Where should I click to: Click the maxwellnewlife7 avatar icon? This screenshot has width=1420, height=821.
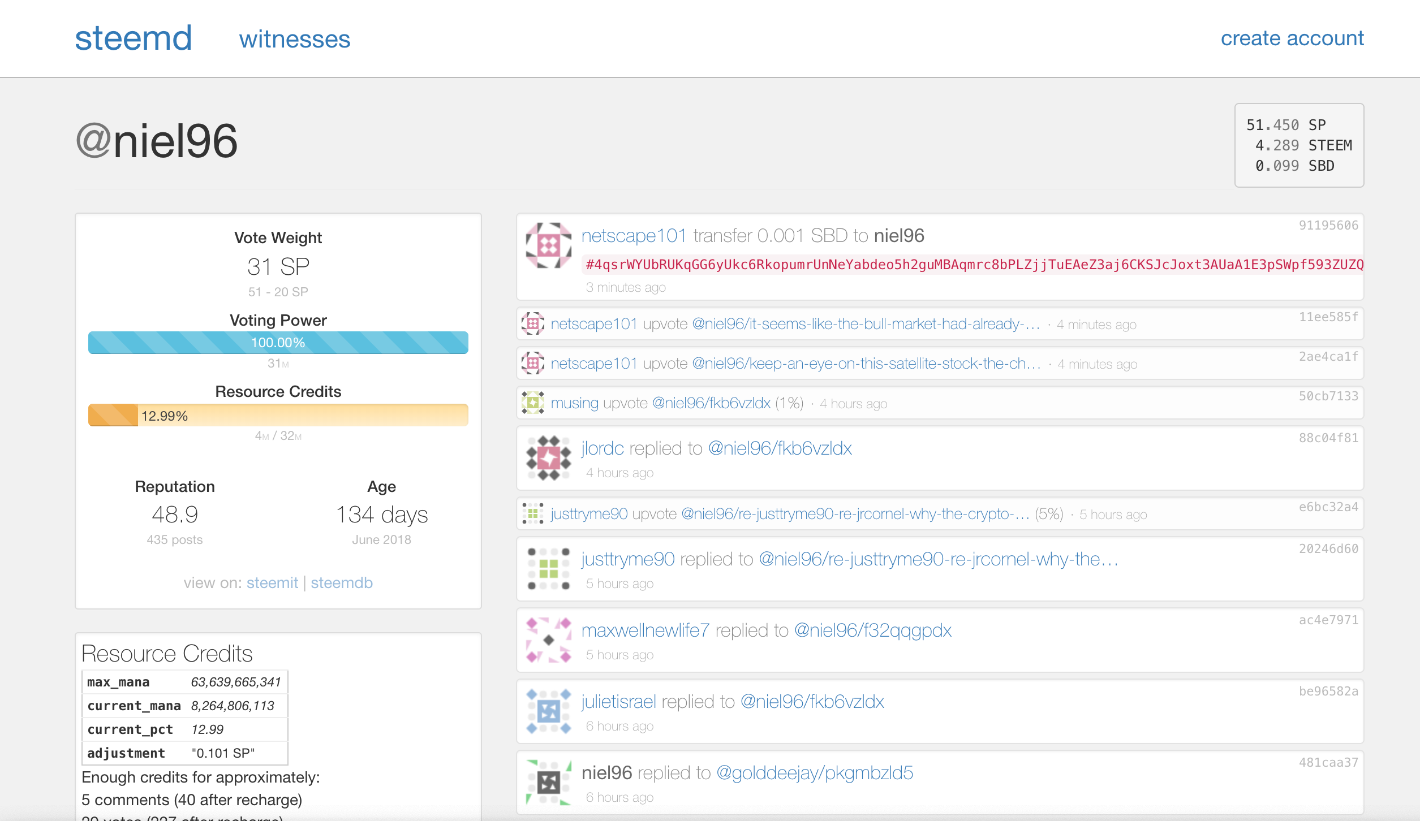[x=548, y=640]
